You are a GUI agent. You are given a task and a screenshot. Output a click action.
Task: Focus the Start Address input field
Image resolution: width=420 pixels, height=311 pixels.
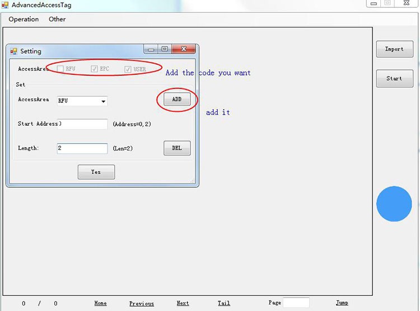click(x=82, y=124)
